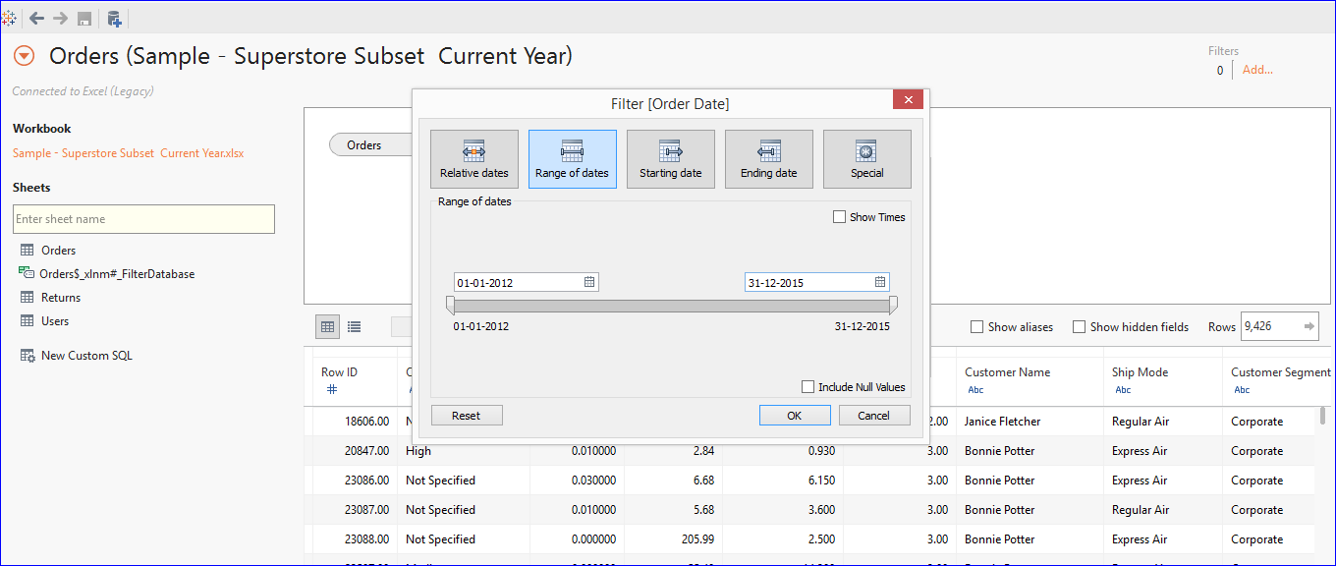Enable Show hidden fields
1336x566 pixels.
point(1079,325)
